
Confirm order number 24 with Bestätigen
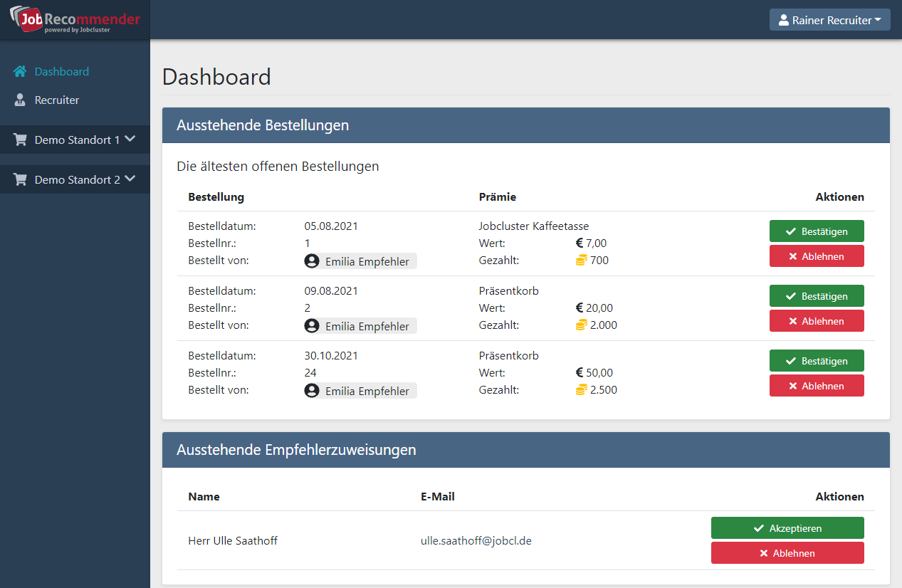816,361
